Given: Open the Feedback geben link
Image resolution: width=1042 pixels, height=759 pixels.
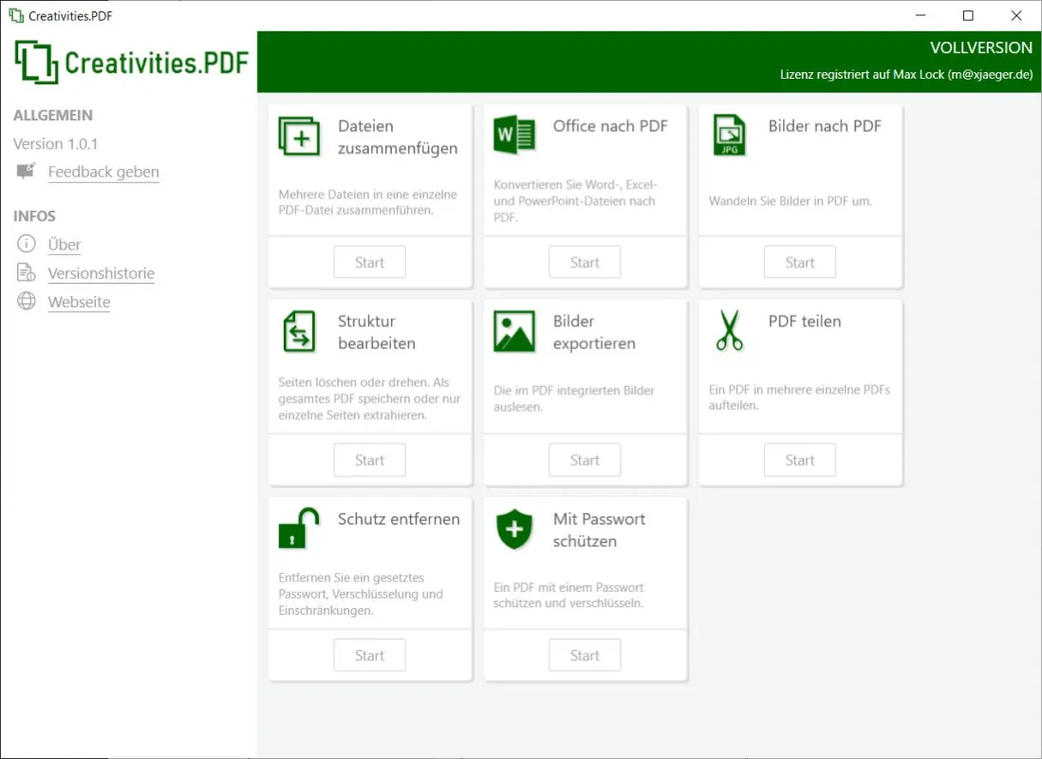Looking at the screenshot, I should coord(103,172).
